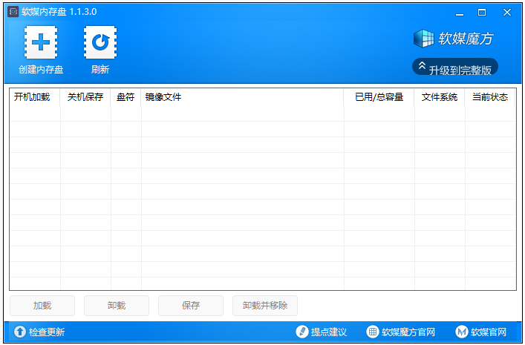Open the 软媒魔方 cube logo
The image size is (525, 345).
423,39
